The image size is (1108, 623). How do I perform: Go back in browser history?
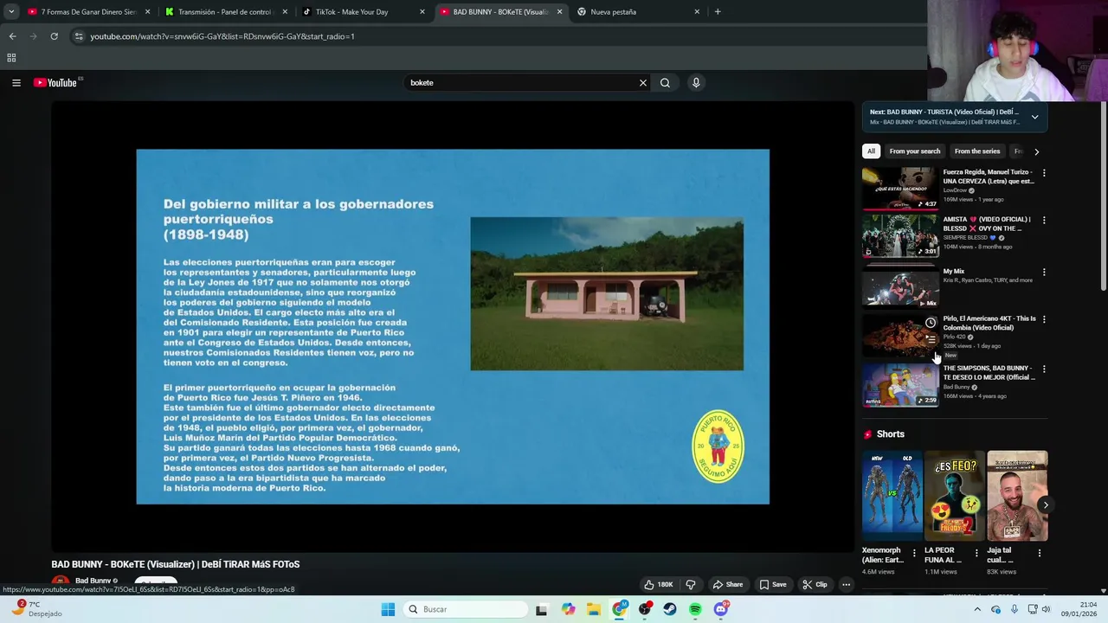point(12,36)
